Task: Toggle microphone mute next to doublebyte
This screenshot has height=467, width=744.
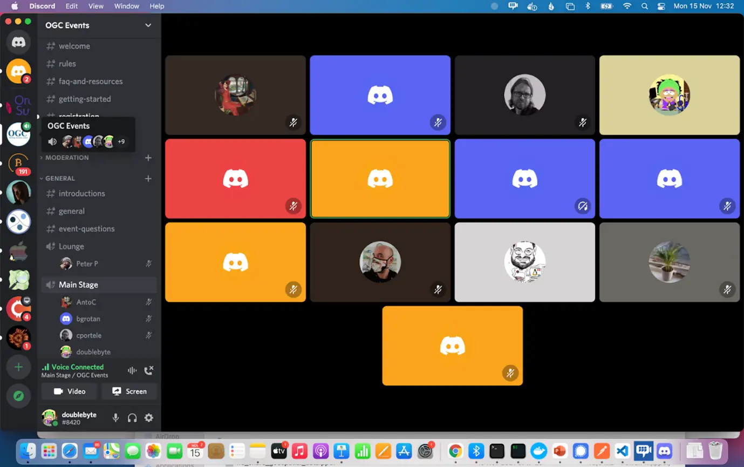Action: [115, 418]
